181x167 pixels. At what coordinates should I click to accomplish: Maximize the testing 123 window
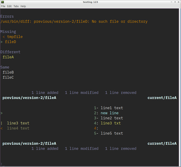point(175,2)
